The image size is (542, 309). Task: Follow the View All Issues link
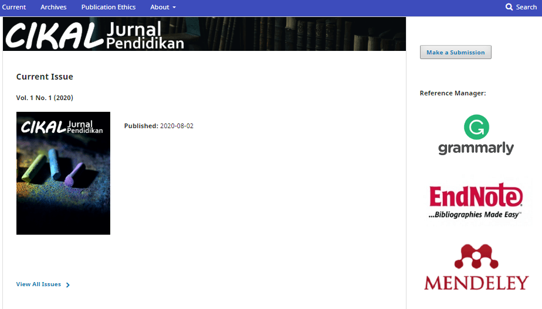[39, 284]
